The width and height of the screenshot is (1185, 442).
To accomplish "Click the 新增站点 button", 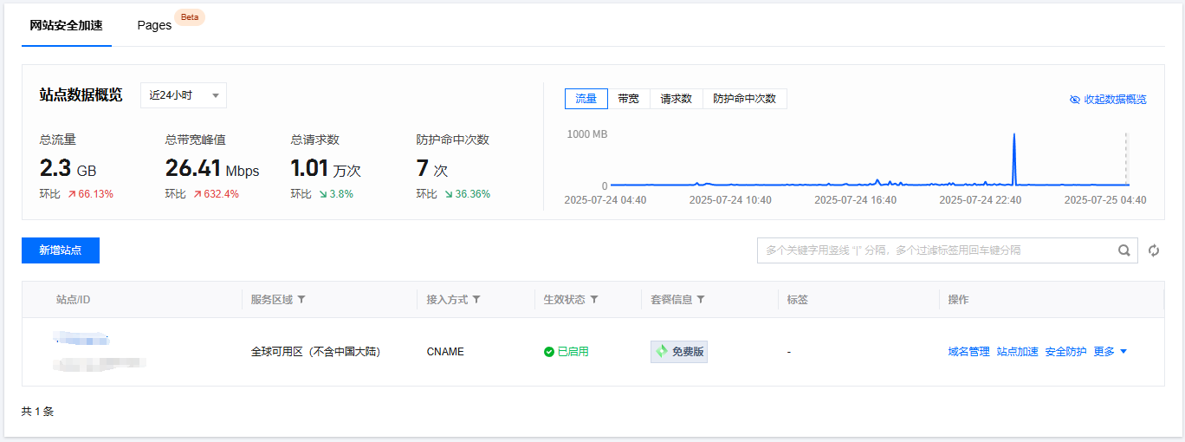I will click(61, 250).
